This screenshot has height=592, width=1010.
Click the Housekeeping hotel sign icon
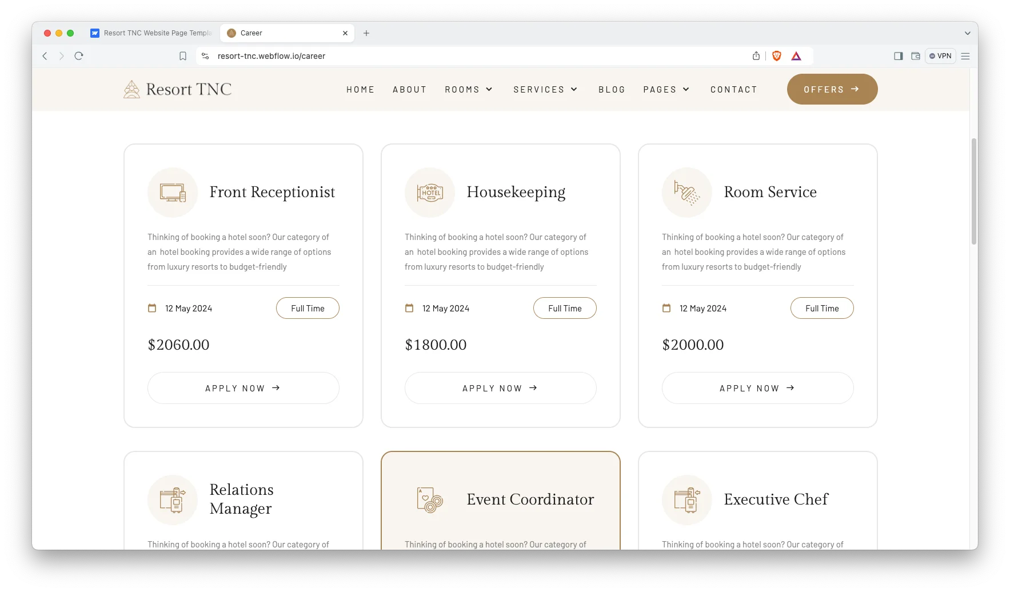430,193
